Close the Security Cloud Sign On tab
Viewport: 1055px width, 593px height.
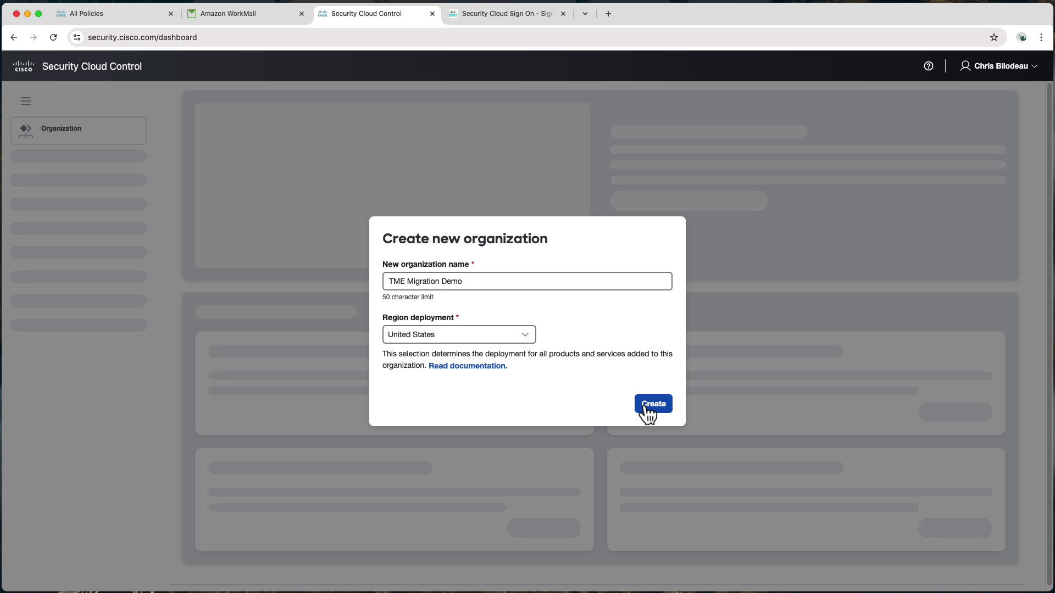(x=563, y=14)
